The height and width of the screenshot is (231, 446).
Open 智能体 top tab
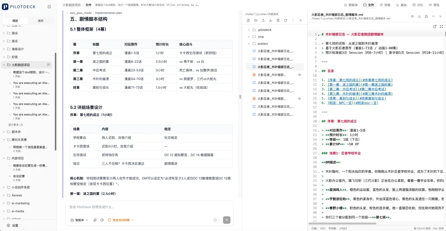coord(351,5)
